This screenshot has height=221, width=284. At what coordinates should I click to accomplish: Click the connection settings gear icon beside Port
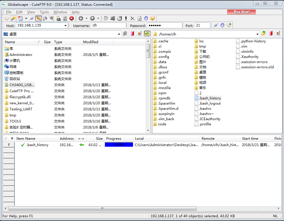pyautogui.click(x=222, y=25)
